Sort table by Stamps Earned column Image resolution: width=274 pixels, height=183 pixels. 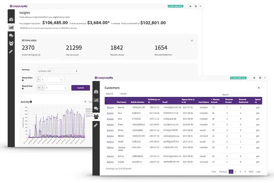215,101
